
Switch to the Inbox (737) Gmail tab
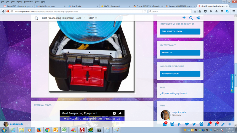18,6
